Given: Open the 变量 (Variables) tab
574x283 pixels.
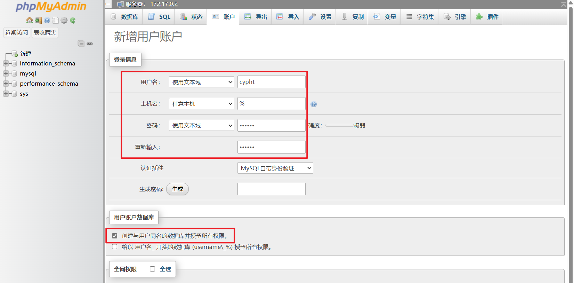Looking at the screenshot, I should 384,17.
